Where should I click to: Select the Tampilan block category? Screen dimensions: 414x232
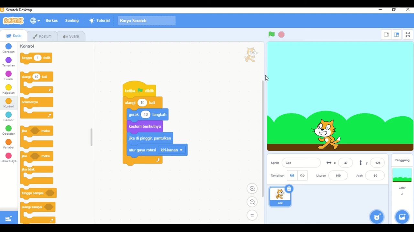pyautogui.click(x=8, y=62)
